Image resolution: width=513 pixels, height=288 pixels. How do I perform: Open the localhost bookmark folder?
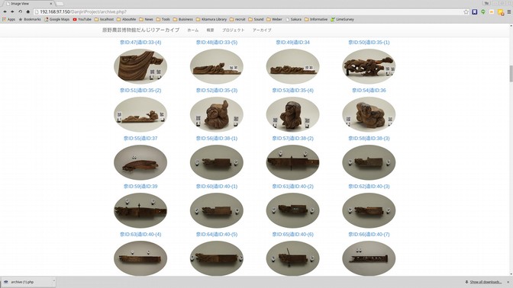[104, 19]
